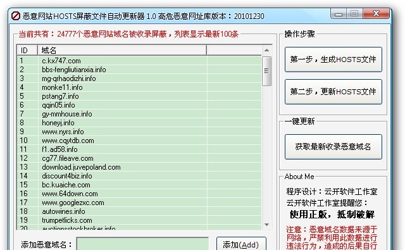
Task: Click 第二步，更新HOSTS文件 button
Action: pyautogui.click(x=333, y=92)
